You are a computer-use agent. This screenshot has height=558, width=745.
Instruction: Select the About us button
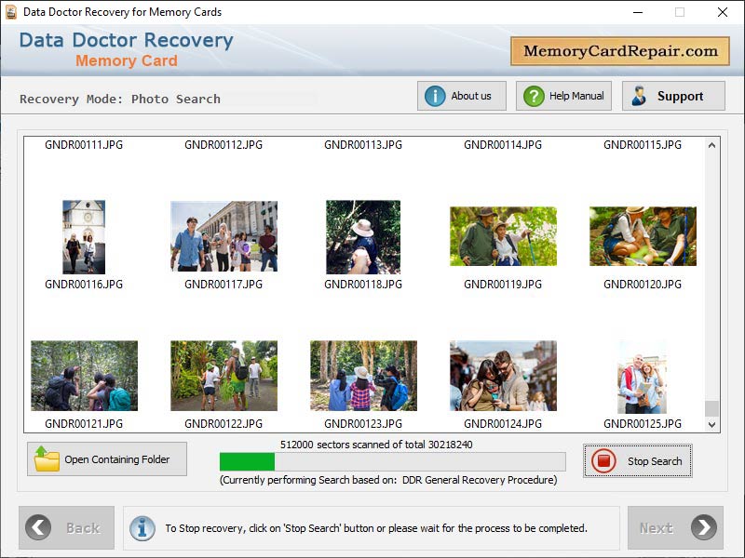pyautogui.click(x=461, y=95)
